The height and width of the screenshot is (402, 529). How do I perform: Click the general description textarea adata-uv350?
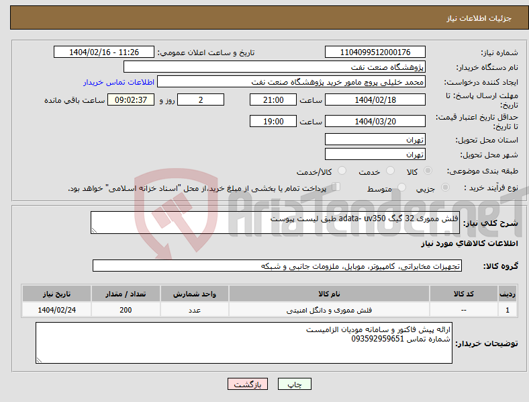275,223
